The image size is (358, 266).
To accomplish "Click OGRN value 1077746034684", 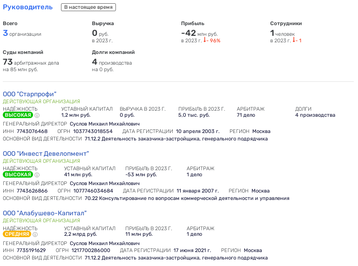I will 93,191.
